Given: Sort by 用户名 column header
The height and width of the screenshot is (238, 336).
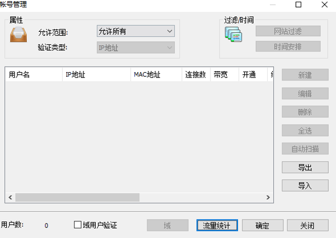Looking at the screenshot, I should 34,75.
